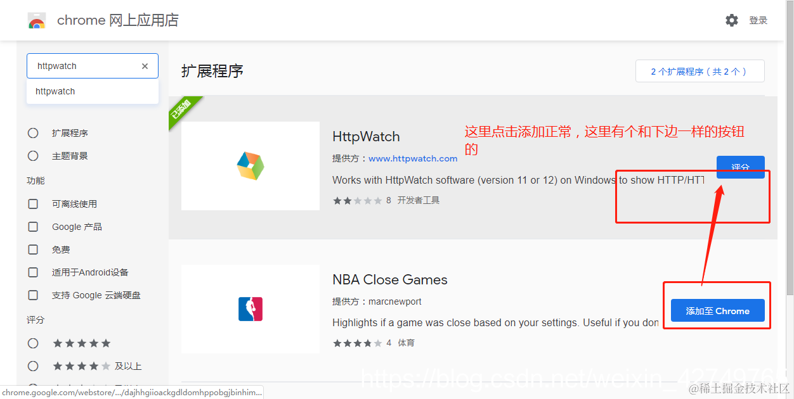This screenshot has height=399, width=794.
Task: Click the 开发者工具 category label
Action: [x=419, y=200]
